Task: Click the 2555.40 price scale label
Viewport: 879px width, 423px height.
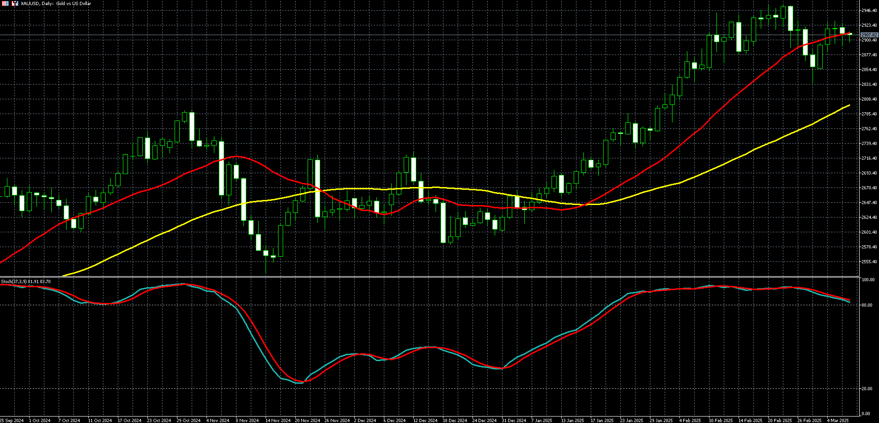Action: click(869, 262)
